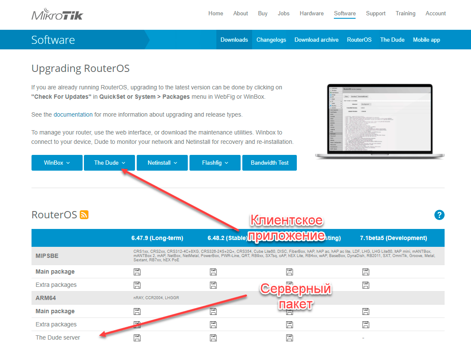
Task: Click the Software banner title
Action: coord(53,40)
